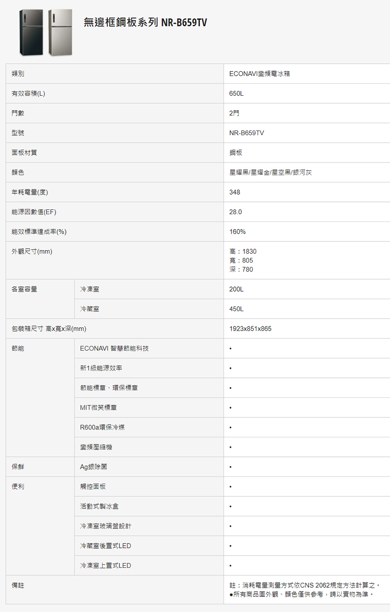Click the 類別 row label
Screen dimensions: 390x612
click(18, 74)
